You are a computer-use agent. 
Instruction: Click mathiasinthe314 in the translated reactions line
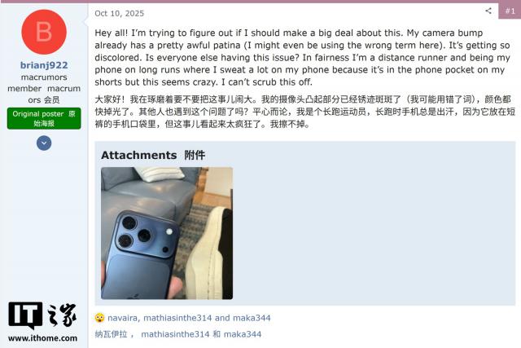[x=175, y=334]
